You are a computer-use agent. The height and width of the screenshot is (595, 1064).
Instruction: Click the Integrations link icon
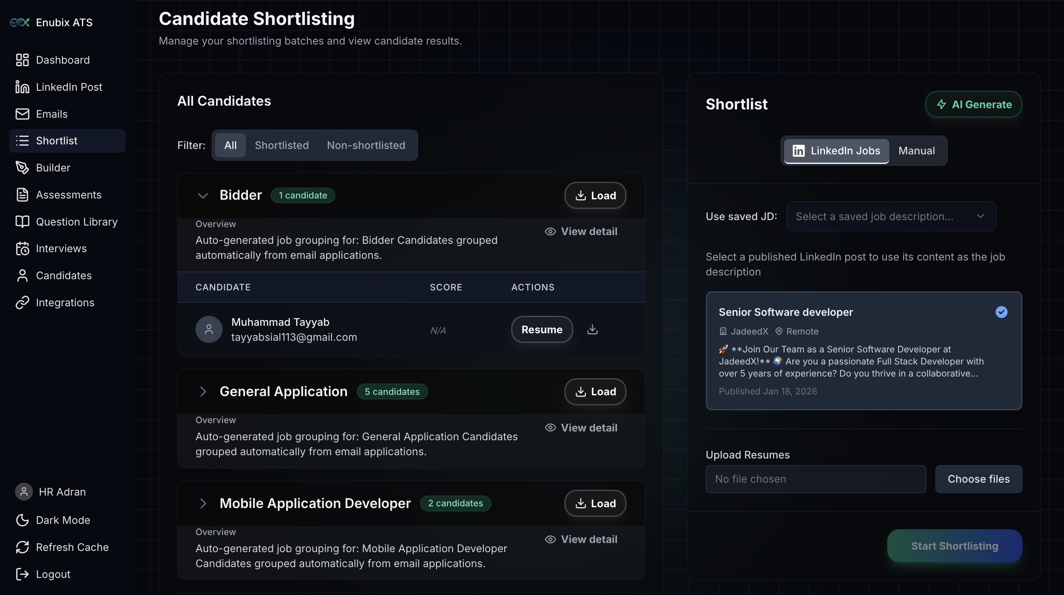pos(22,302)
